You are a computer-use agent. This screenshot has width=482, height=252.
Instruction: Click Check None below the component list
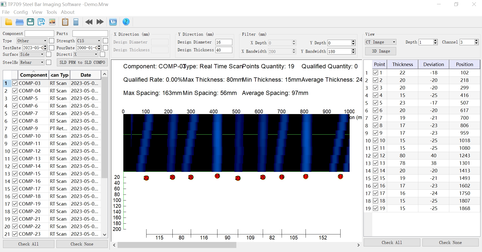(82, 244)
